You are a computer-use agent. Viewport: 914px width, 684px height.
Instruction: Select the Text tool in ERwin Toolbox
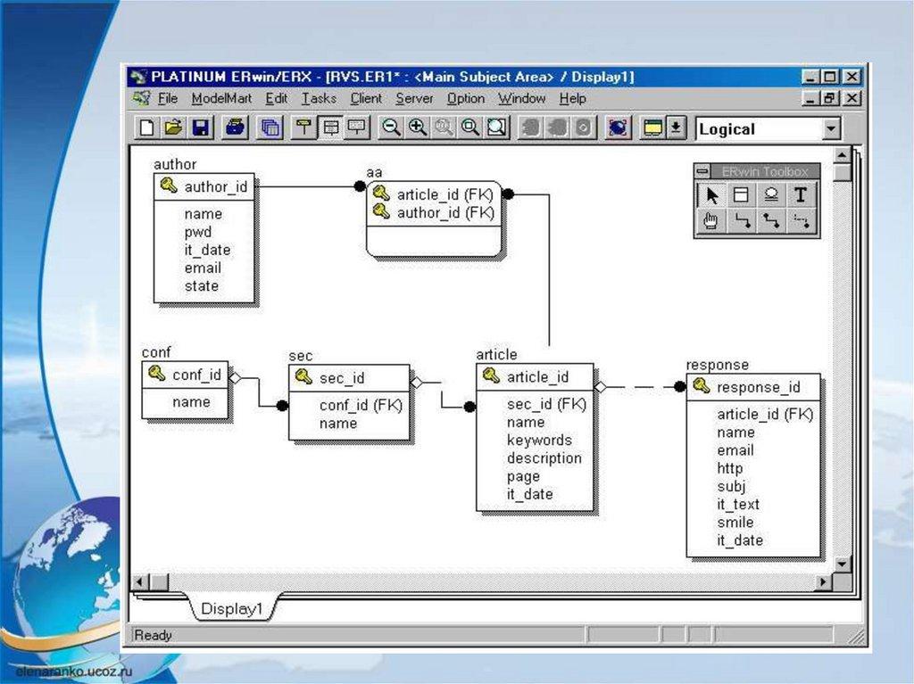pos(801,195)
